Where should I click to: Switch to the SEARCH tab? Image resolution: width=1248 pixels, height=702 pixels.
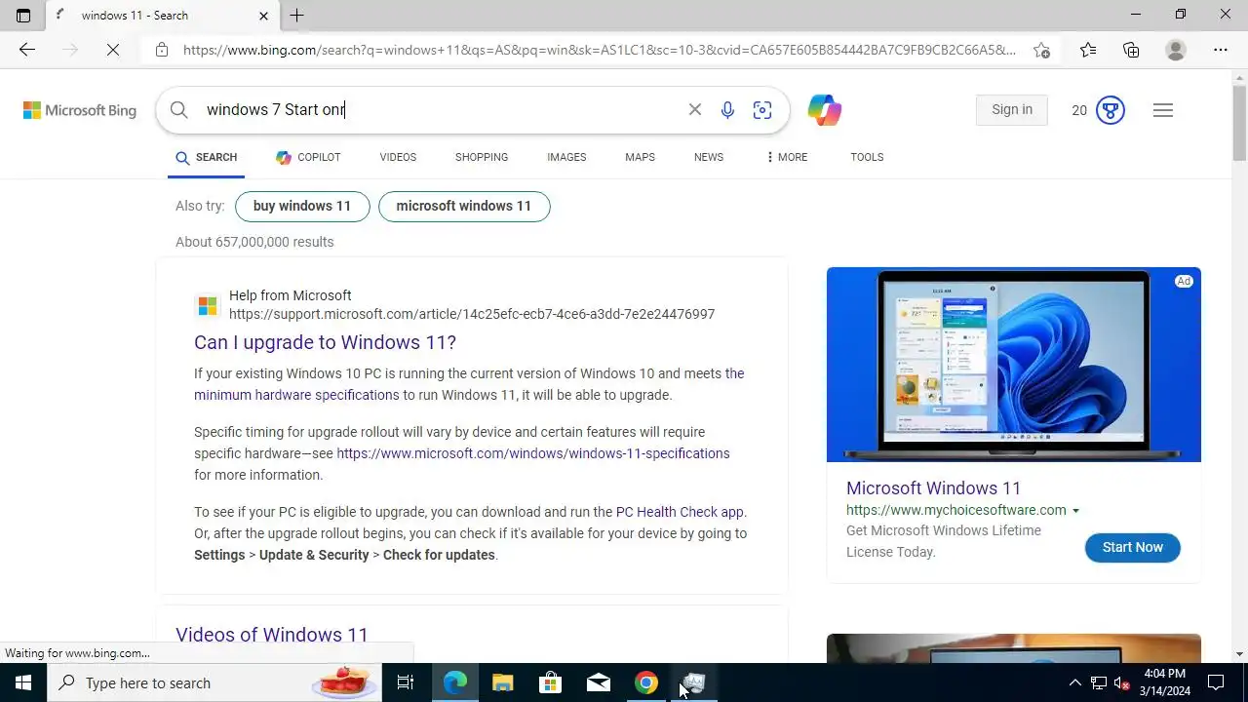pos(207,157)
